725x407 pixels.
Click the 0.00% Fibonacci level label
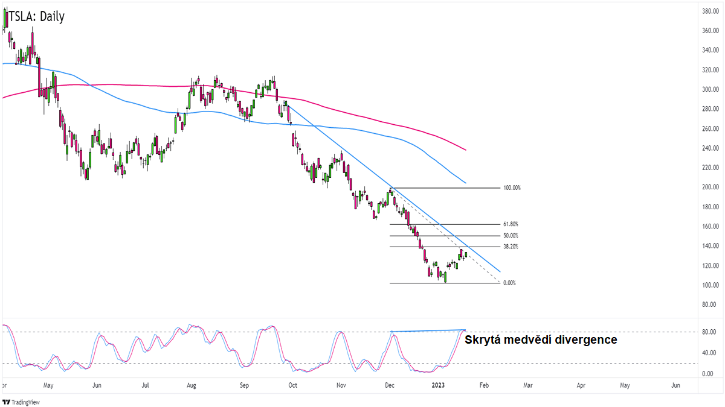pyautogui.click(x=509, y=283)
